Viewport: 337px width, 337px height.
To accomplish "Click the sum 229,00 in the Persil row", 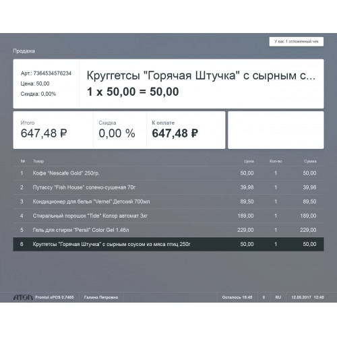I will [x=308, y=230].
